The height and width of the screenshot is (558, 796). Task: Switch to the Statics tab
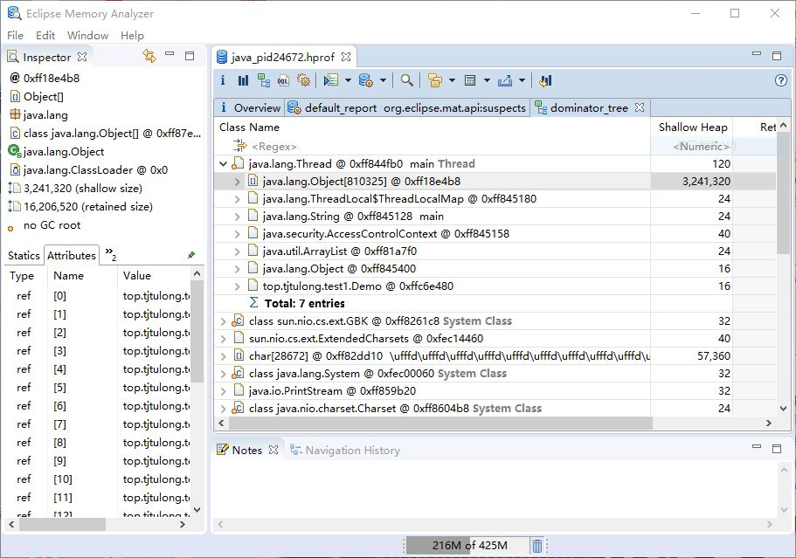click(24, 256)
